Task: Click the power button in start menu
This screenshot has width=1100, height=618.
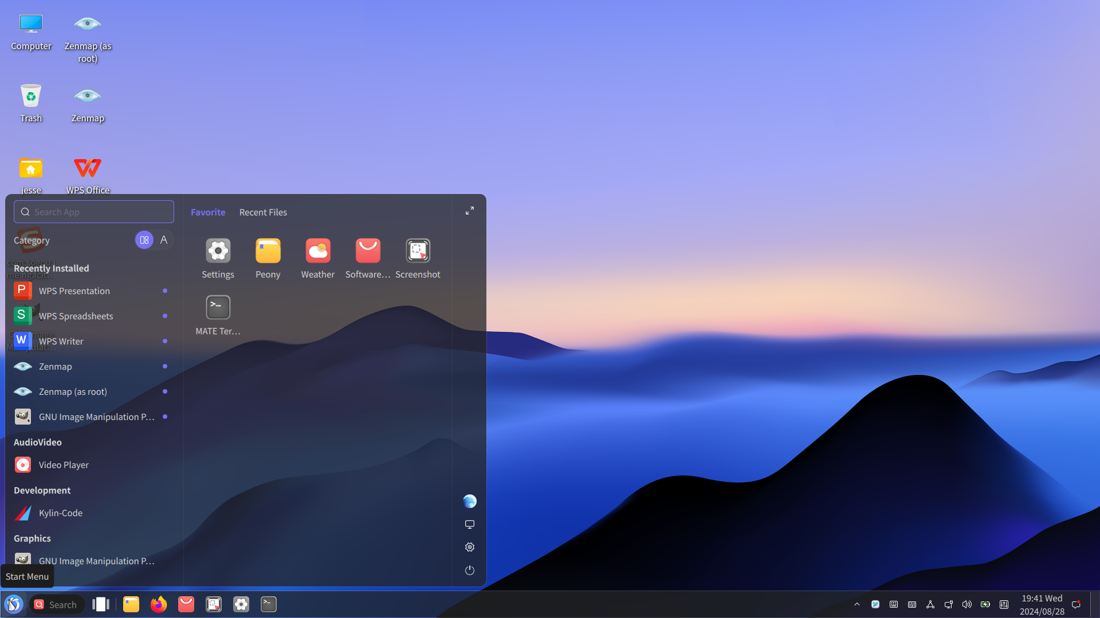Action: [470, 570]
